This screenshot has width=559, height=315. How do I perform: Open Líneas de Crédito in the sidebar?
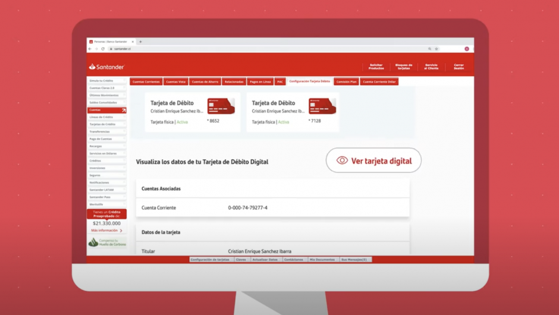tap(106, 117)
